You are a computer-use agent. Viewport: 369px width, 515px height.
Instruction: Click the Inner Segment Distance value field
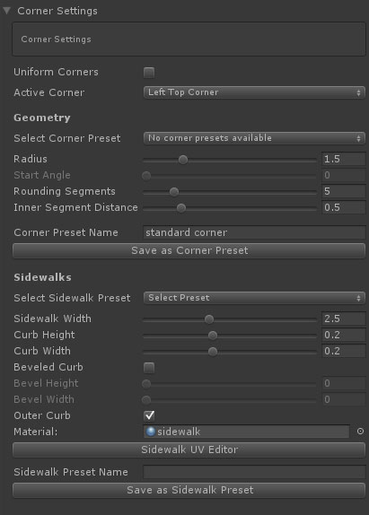[343, 207]
